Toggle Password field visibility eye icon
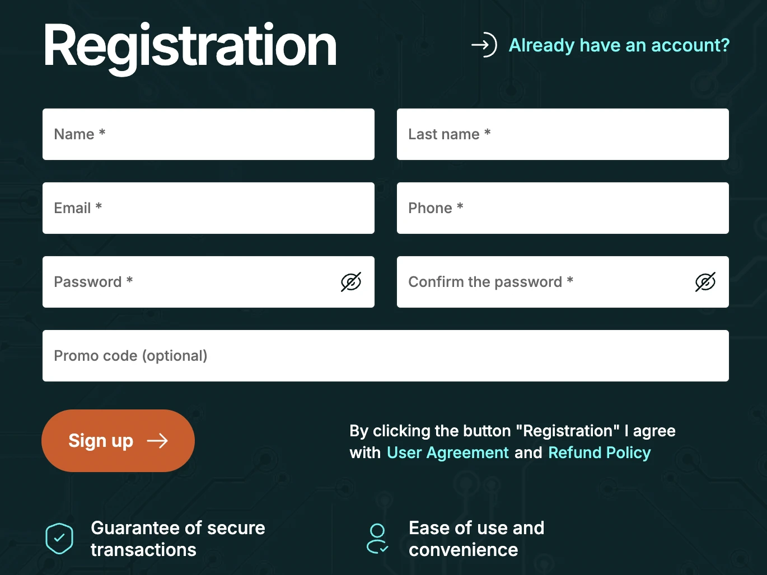 tap(351, 282)
